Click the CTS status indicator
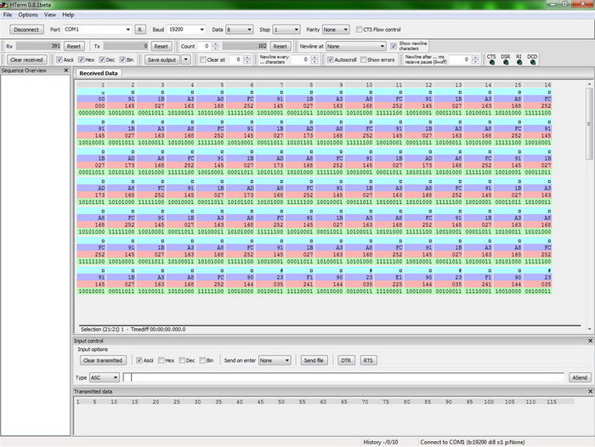This screenshot has height=447, width=595. (x=491, y=59)
